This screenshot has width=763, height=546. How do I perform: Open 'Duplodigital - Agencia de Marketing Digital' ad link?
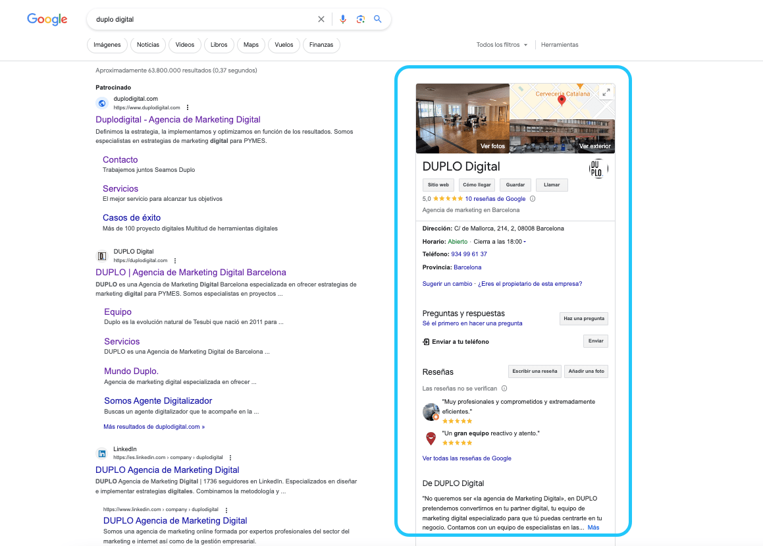click(178, 120)
